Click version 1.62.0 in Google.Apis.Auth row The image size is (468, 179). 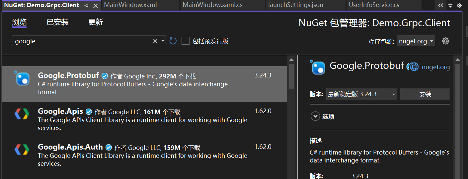[263, 147]
